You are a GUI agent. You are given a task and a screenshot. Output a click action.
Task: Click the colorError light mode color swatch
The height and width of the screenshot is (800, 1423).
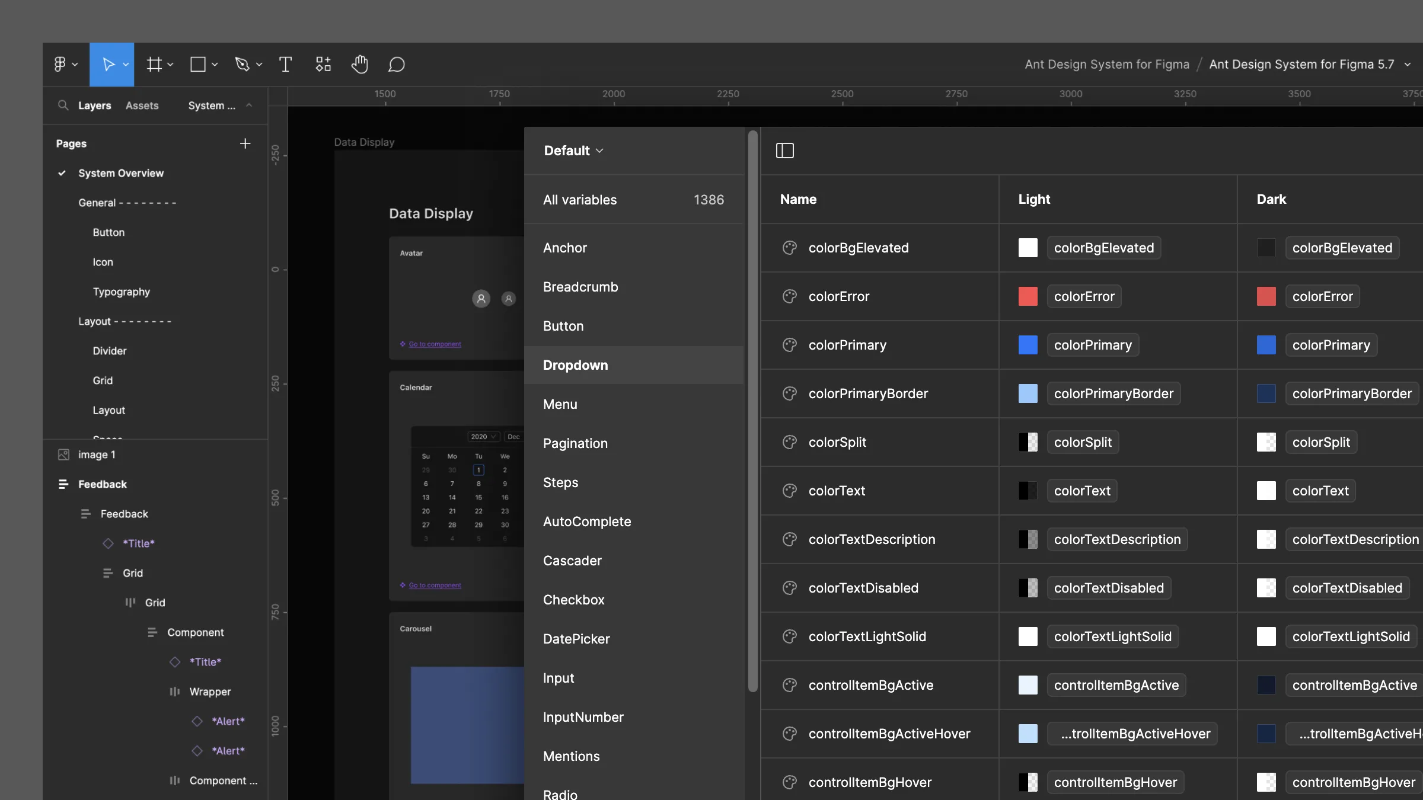click(x=1028, y=296)
